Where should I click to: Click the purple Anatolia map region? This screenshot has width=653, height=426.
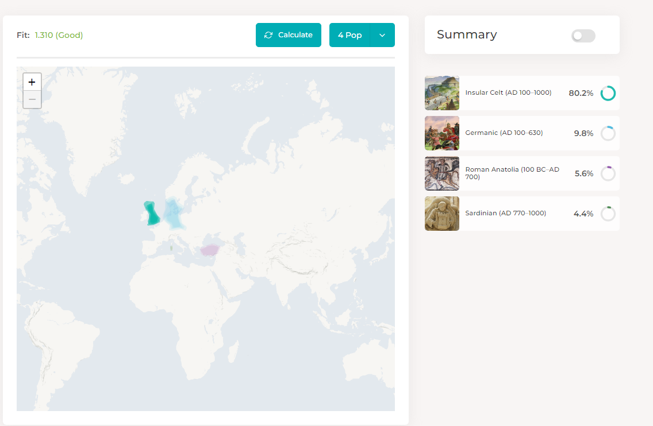click(x=209, y=250)
